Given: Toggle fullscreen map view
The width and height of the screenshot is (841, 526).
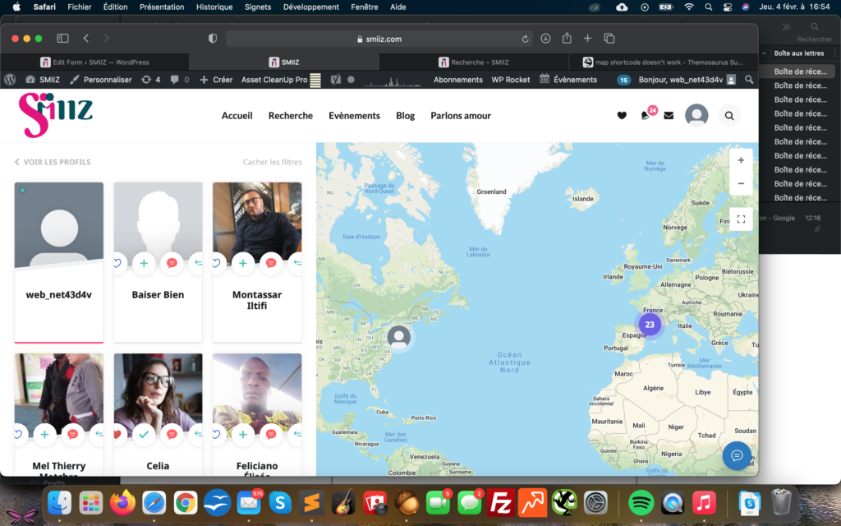Looking at the screenshot, I should coord(741,219).
